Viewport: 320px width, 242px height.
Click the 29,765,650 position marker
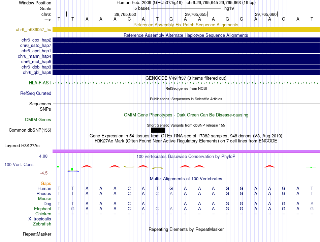[125, 14]
